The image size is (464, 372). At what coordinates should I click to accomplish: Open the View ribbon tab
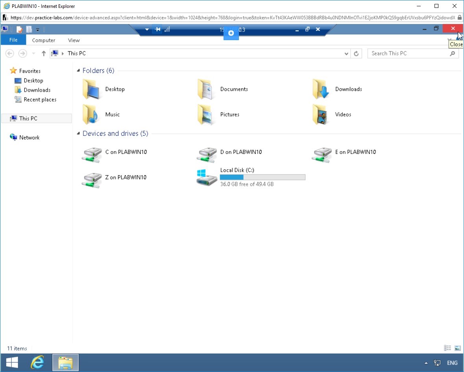pos(74,40)
